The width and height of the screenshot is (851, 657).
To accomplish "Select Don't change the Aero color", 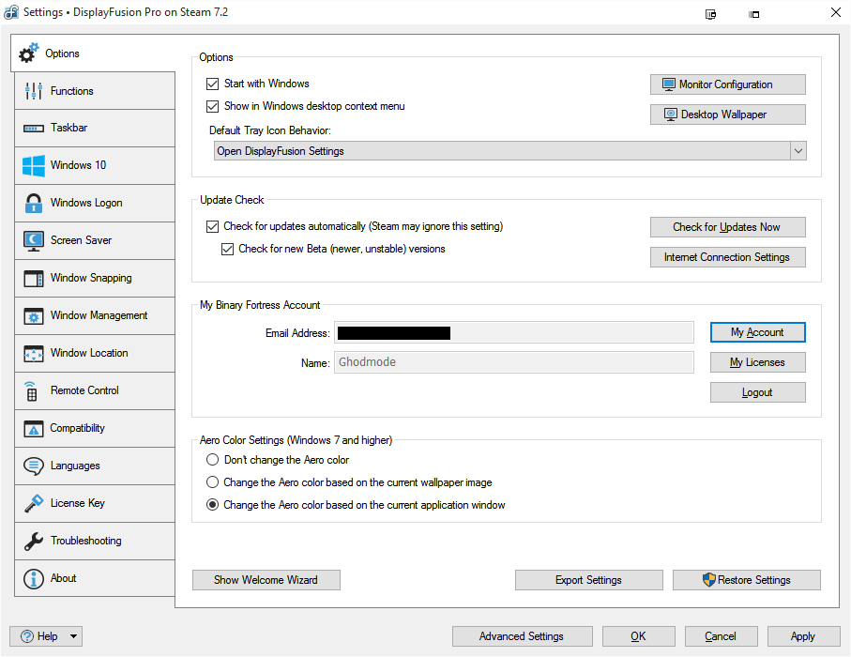I will click(x=212, y=460).
